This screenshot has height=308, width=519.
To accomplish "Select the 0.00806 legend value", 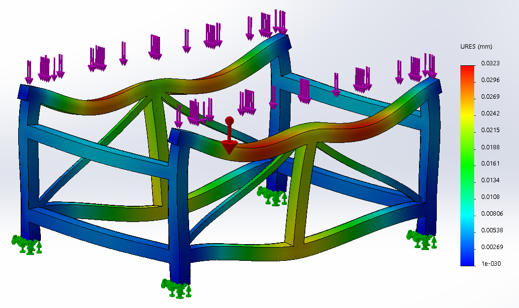I will tap(492, 214).
